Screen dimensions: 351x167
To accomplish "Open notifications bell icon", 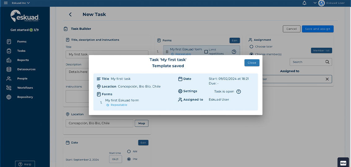I will point(304,3).
